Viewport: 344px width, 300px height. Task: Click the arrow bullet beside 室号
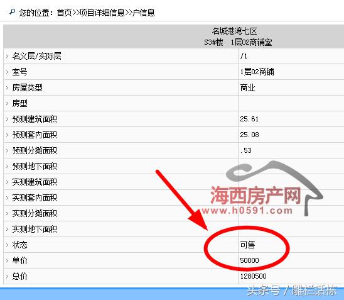pyautogui.click(x=8, y=72)
